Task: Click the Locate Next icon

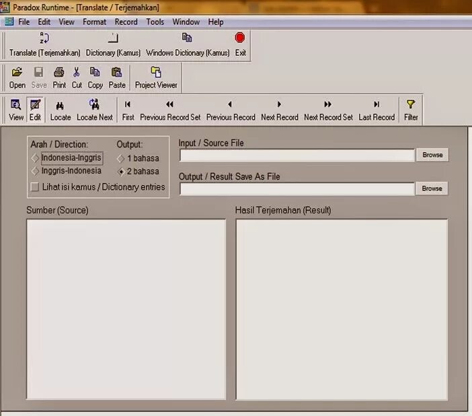Action: [x=94, y=104]
